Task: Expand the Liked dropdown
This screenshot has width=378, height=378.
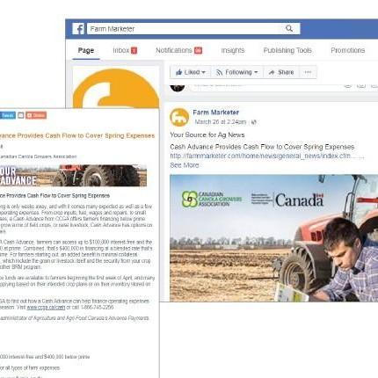Action: coord(191,72)
